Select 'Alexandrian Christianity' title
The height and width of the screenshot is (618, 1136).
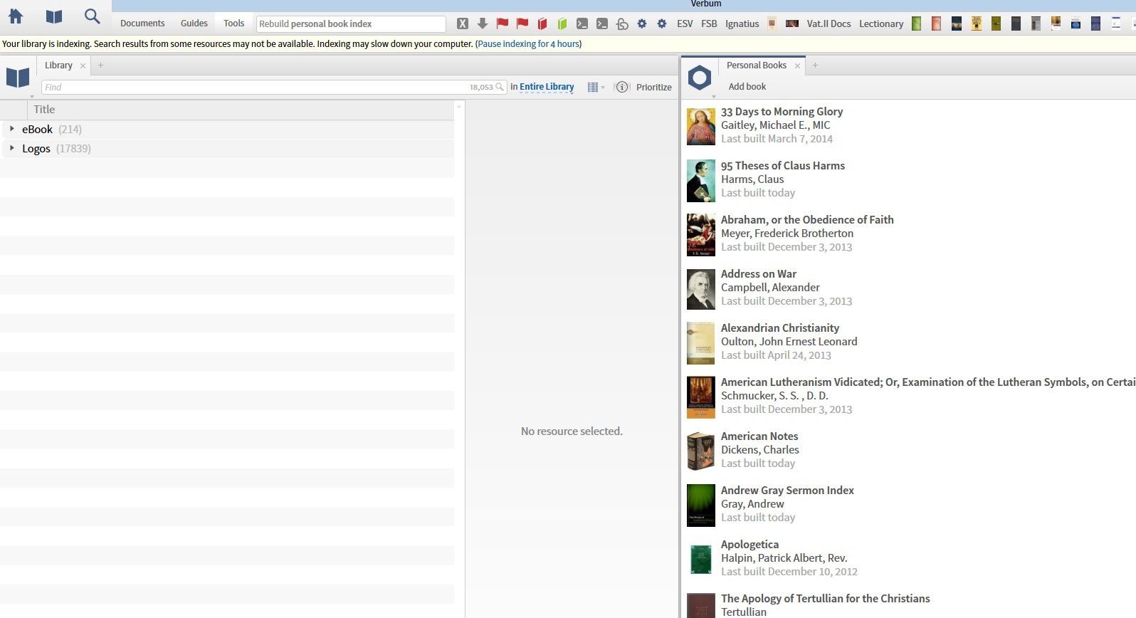[x=780, y=328]
